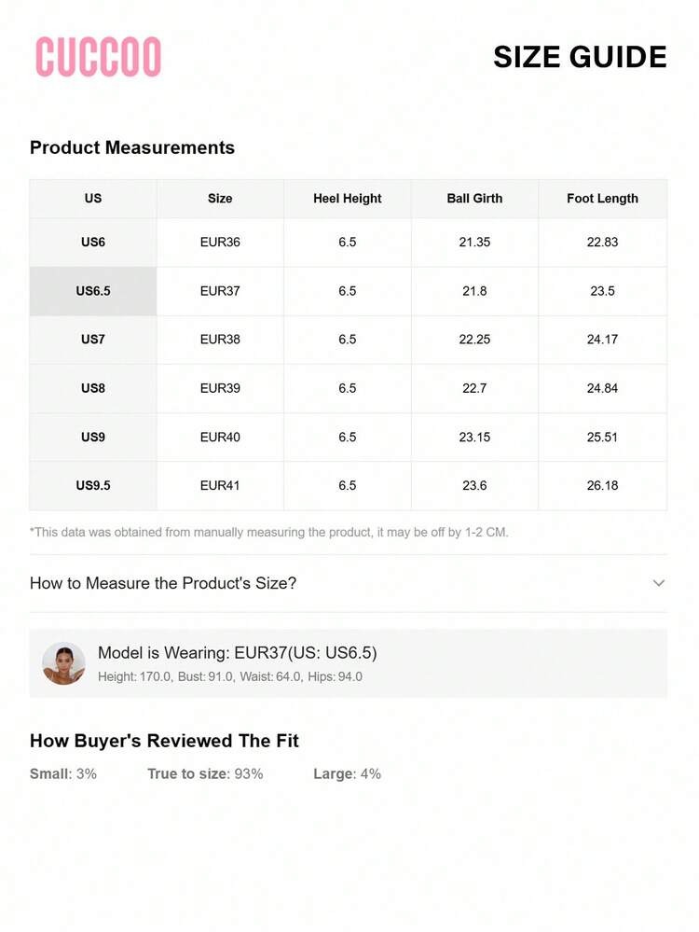Click the Large 4% fit rating
The image size is (699, 932).
(347, 773)
